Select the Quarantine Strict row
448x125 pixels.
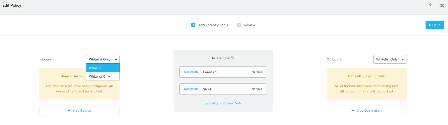(x=223, y=89)
